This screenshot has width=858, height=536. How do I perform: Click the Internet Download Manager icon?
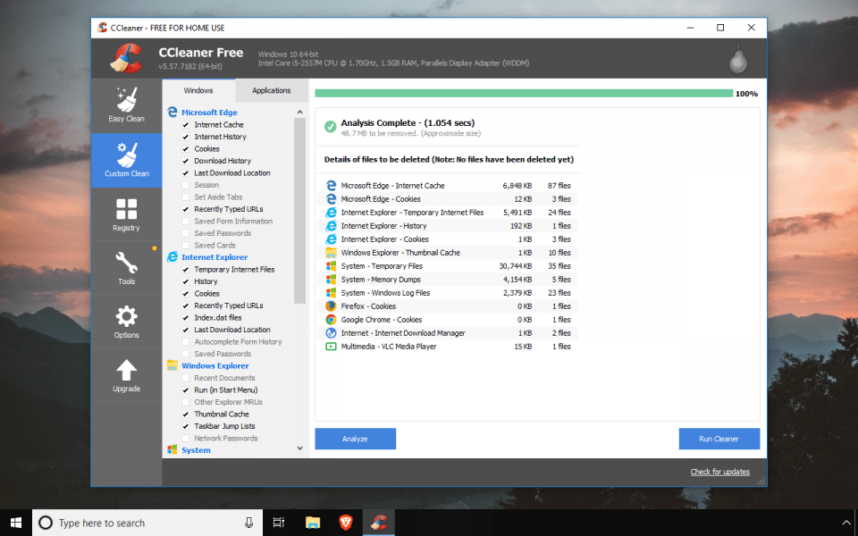[x=331, y=333]
